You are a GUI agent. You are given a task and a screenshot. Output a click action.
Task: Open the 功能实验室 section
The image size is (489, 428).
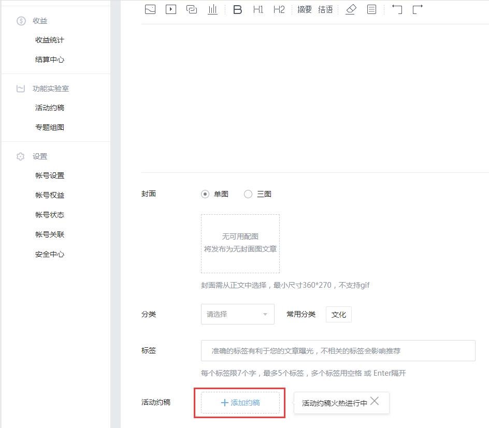51,88
